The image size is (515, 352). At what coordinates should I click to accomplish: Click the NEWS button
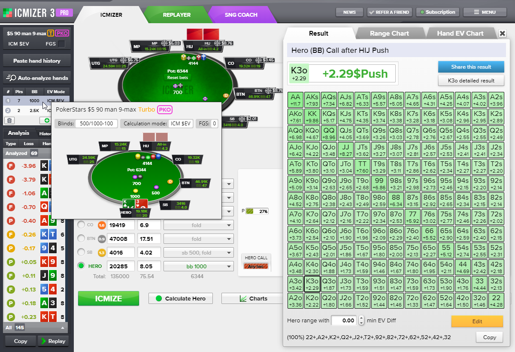point(349,12)
